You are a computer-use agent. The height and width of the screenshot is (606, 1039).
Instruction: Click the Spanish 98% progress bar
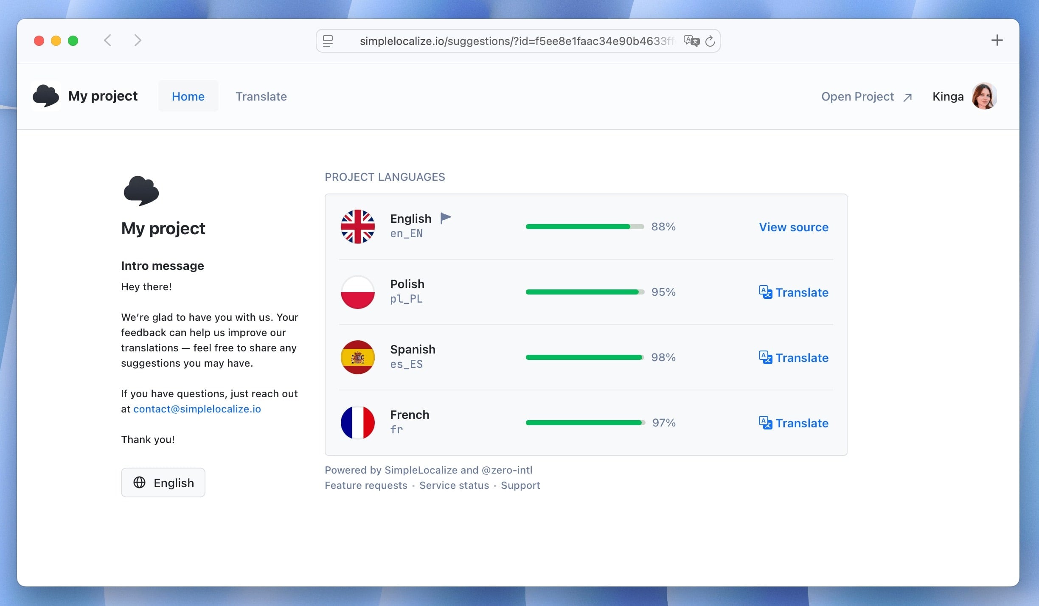(584, 357)
